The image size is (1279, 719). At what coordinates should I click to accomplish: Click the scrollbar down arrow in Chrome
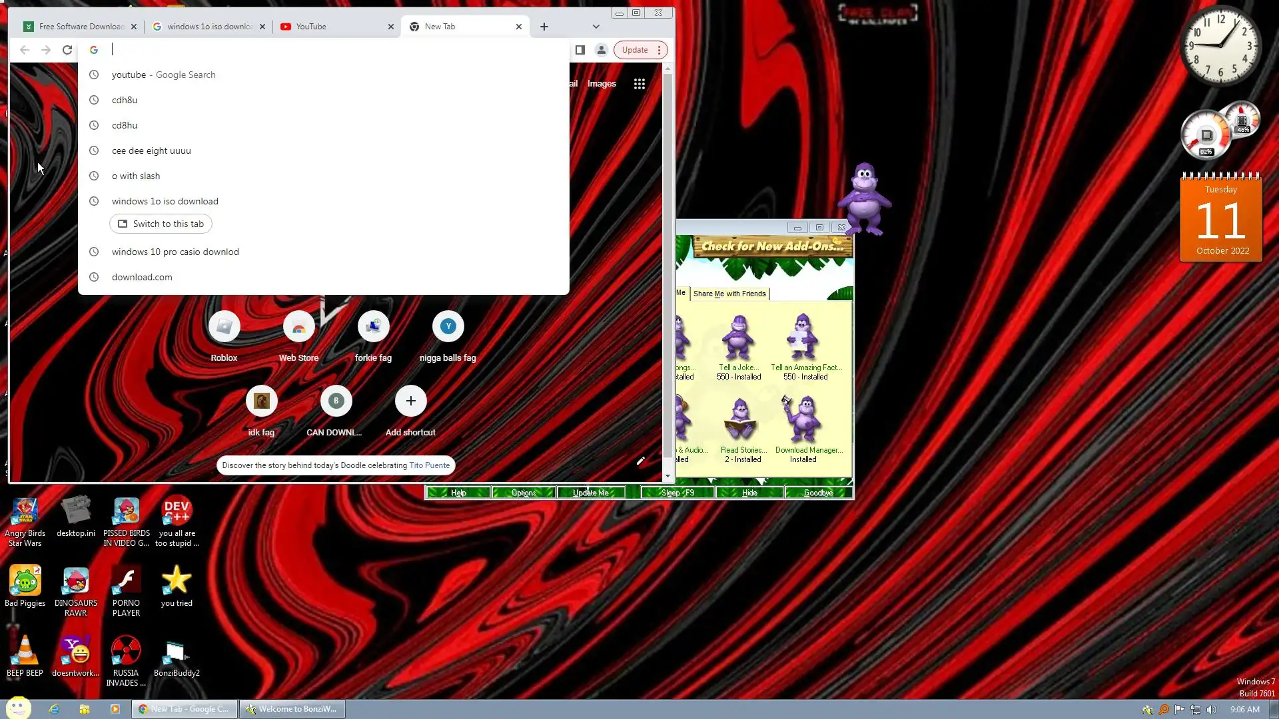tap(667, 476)
